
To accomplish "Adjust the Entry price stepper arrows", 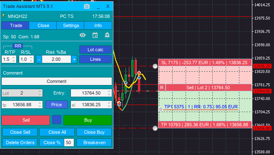I will point(109,93).
